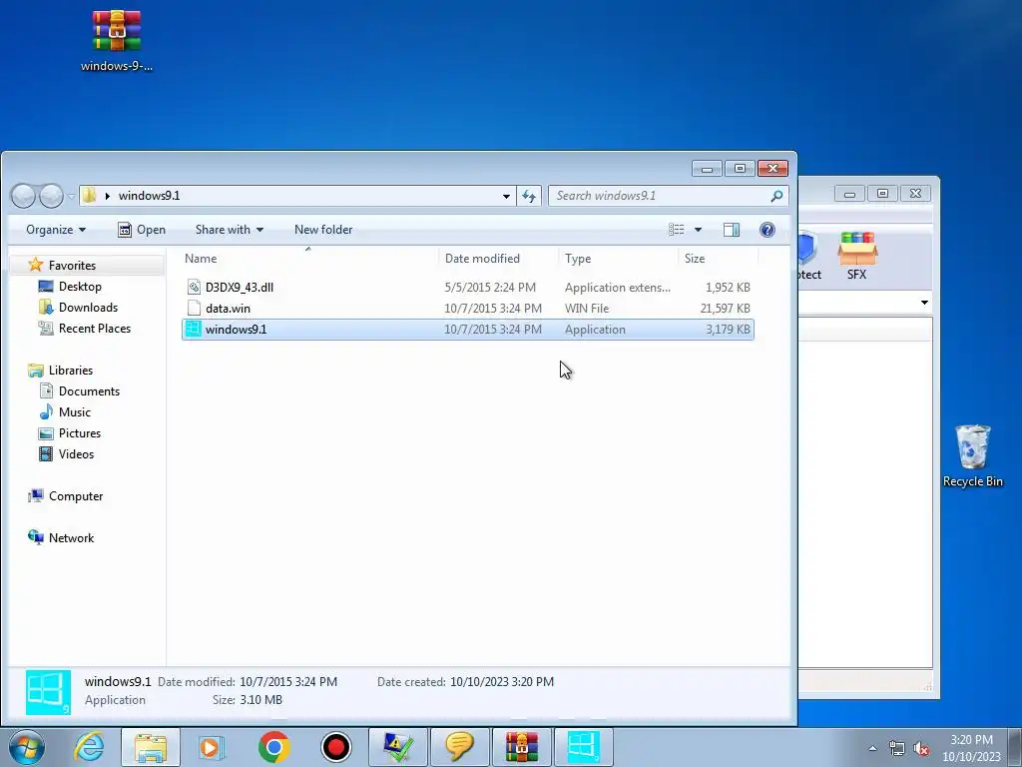Image resolution: width=1022 pixels, height=767 pixels.
Task: Switch to windows9.1 app taskbar icon
Action: (583, 747)
